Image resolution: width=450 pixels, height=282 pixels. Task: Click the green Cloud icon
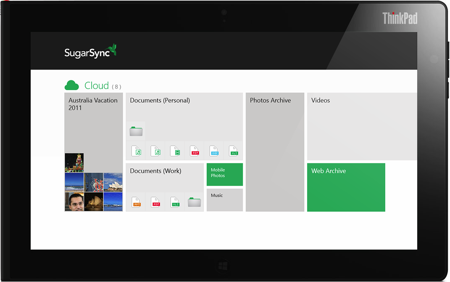coord(72,85)
